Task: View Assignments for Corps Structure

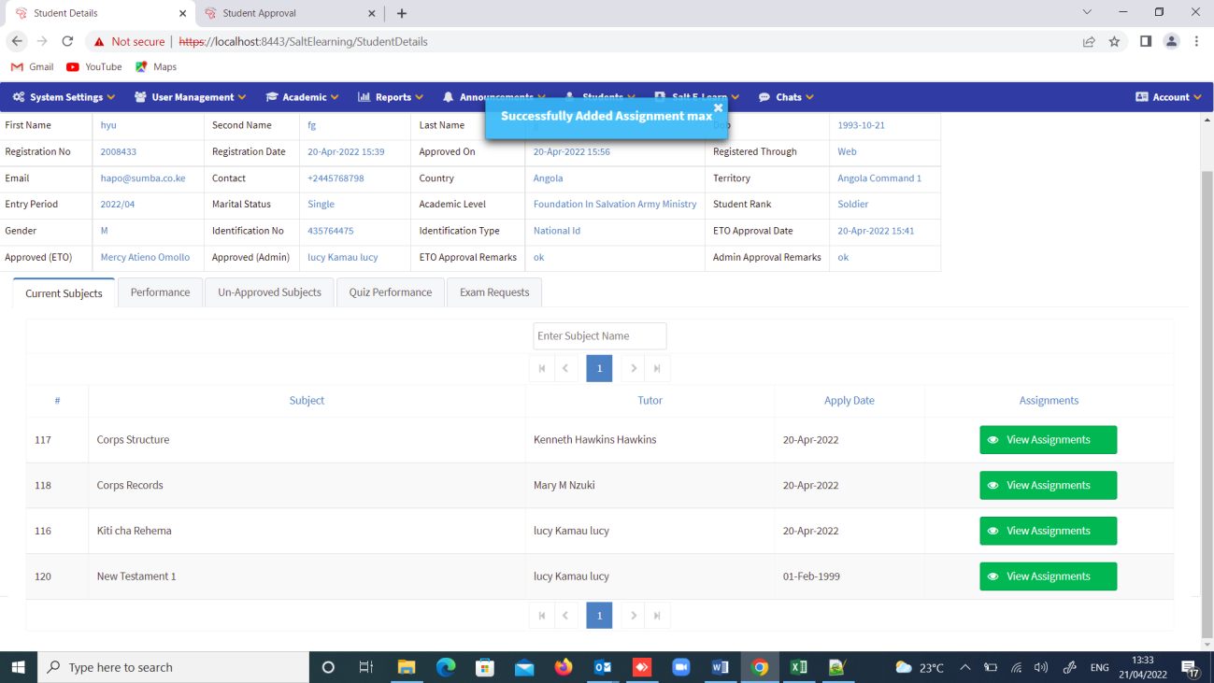Action: [1048, 440]
